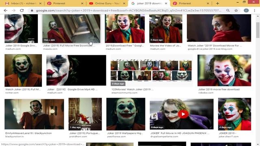Viewport: 260px width, 146px height.
Task: Close the joker 2019 download tab
Action: (166, 3)
